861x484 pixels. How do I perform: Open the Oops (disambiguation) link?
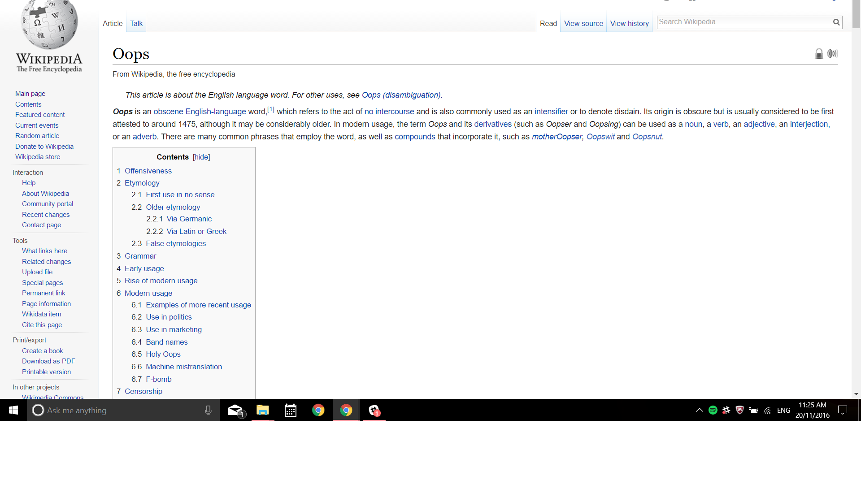(401, 95)
